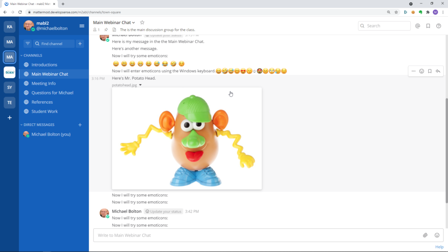Screen dimensions: 448x252
Task: Click the @michaelbolton username
Action: tap(52, 28)
